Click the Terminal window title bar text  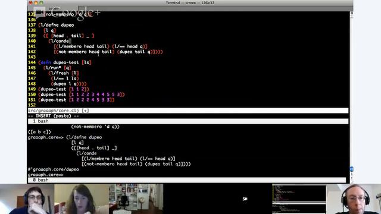(190, 2)
